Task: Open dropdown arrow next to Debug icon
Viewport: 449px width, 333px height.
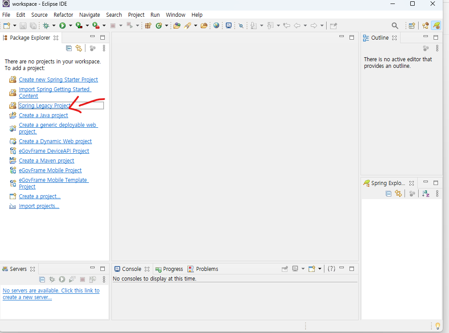Action: tap(54, 26)
